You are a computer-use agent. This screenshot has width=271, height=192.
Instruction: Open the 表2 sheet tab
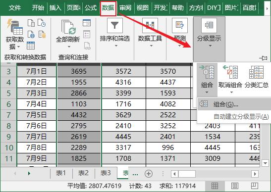pyautogui.click(x=83, y=173)
